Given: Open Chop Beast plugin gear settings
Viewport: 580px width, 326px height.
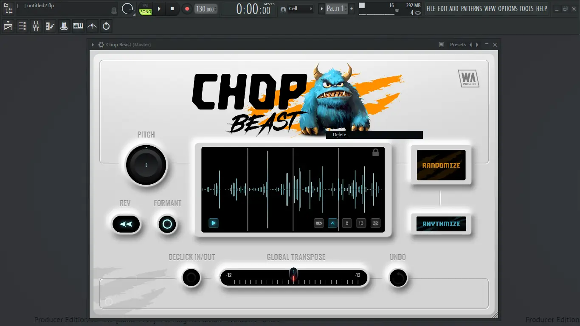Looking at the screenshot, I should pos(101,45).
